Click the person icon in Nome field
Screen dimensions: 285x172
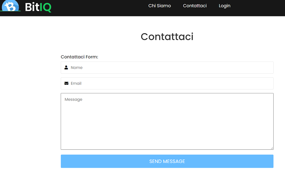coord(66,67)
